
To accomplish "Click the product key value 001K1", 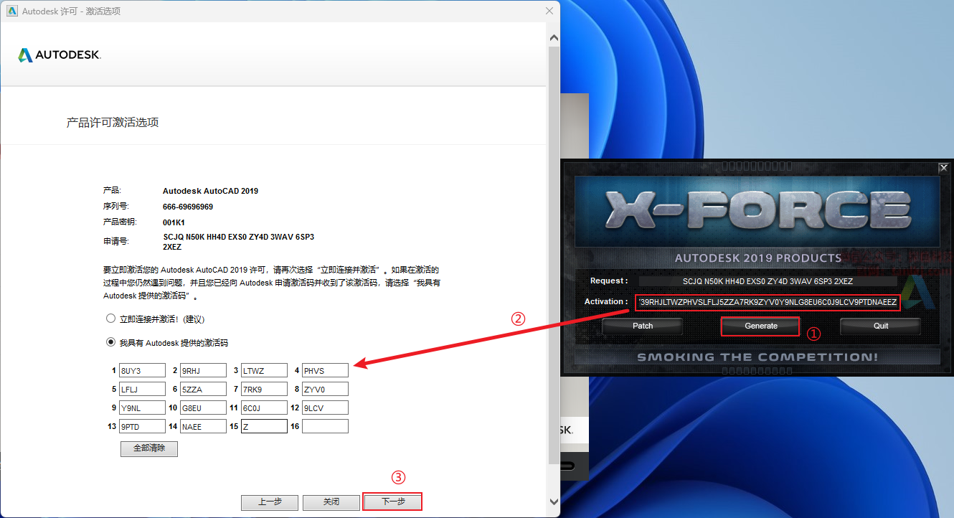I will coord(174,222).
